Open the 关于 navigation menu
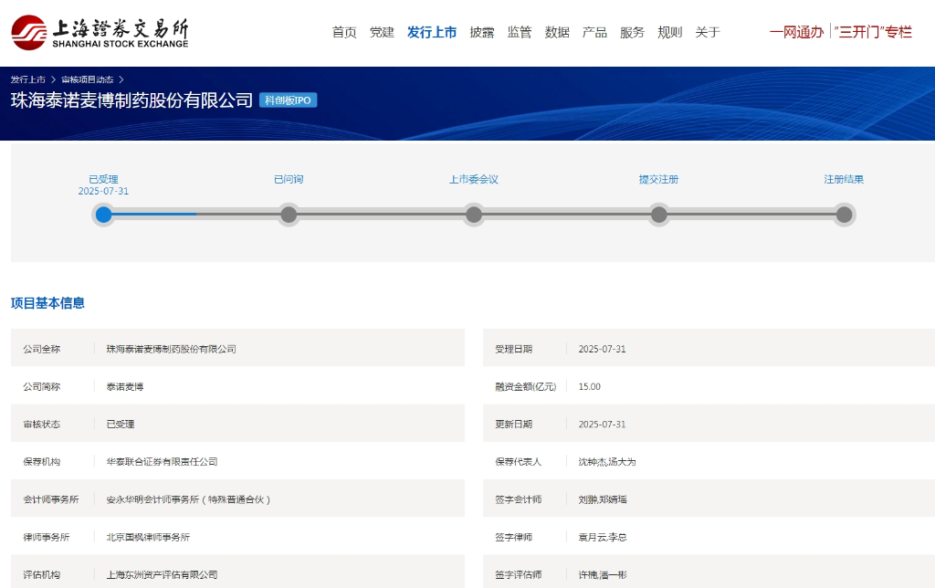Viewport: 935px width, 588px height. click(708, 32)
